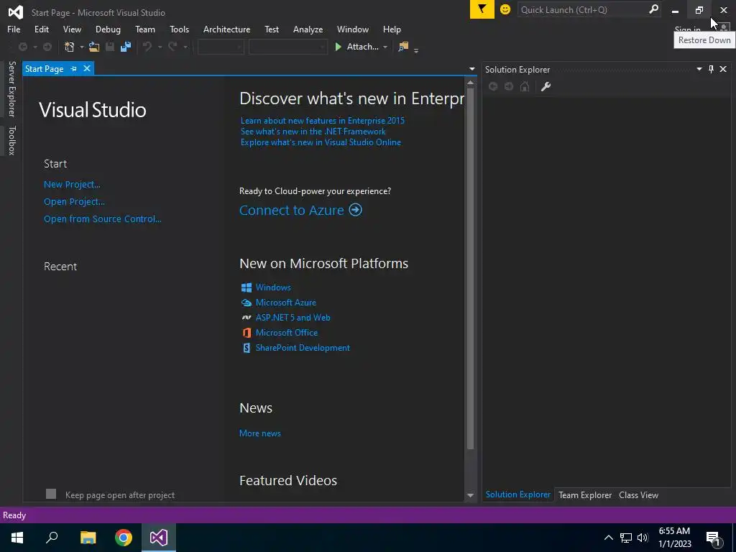Click the Solution Explorer Forward arrow icon

509,86
